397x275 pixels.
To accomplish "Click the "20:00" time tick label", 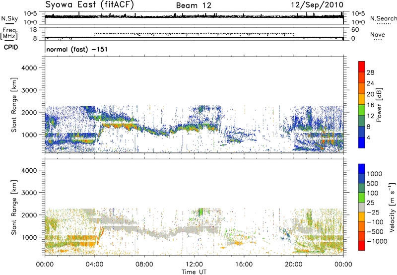I will click(x=293, y=265).
